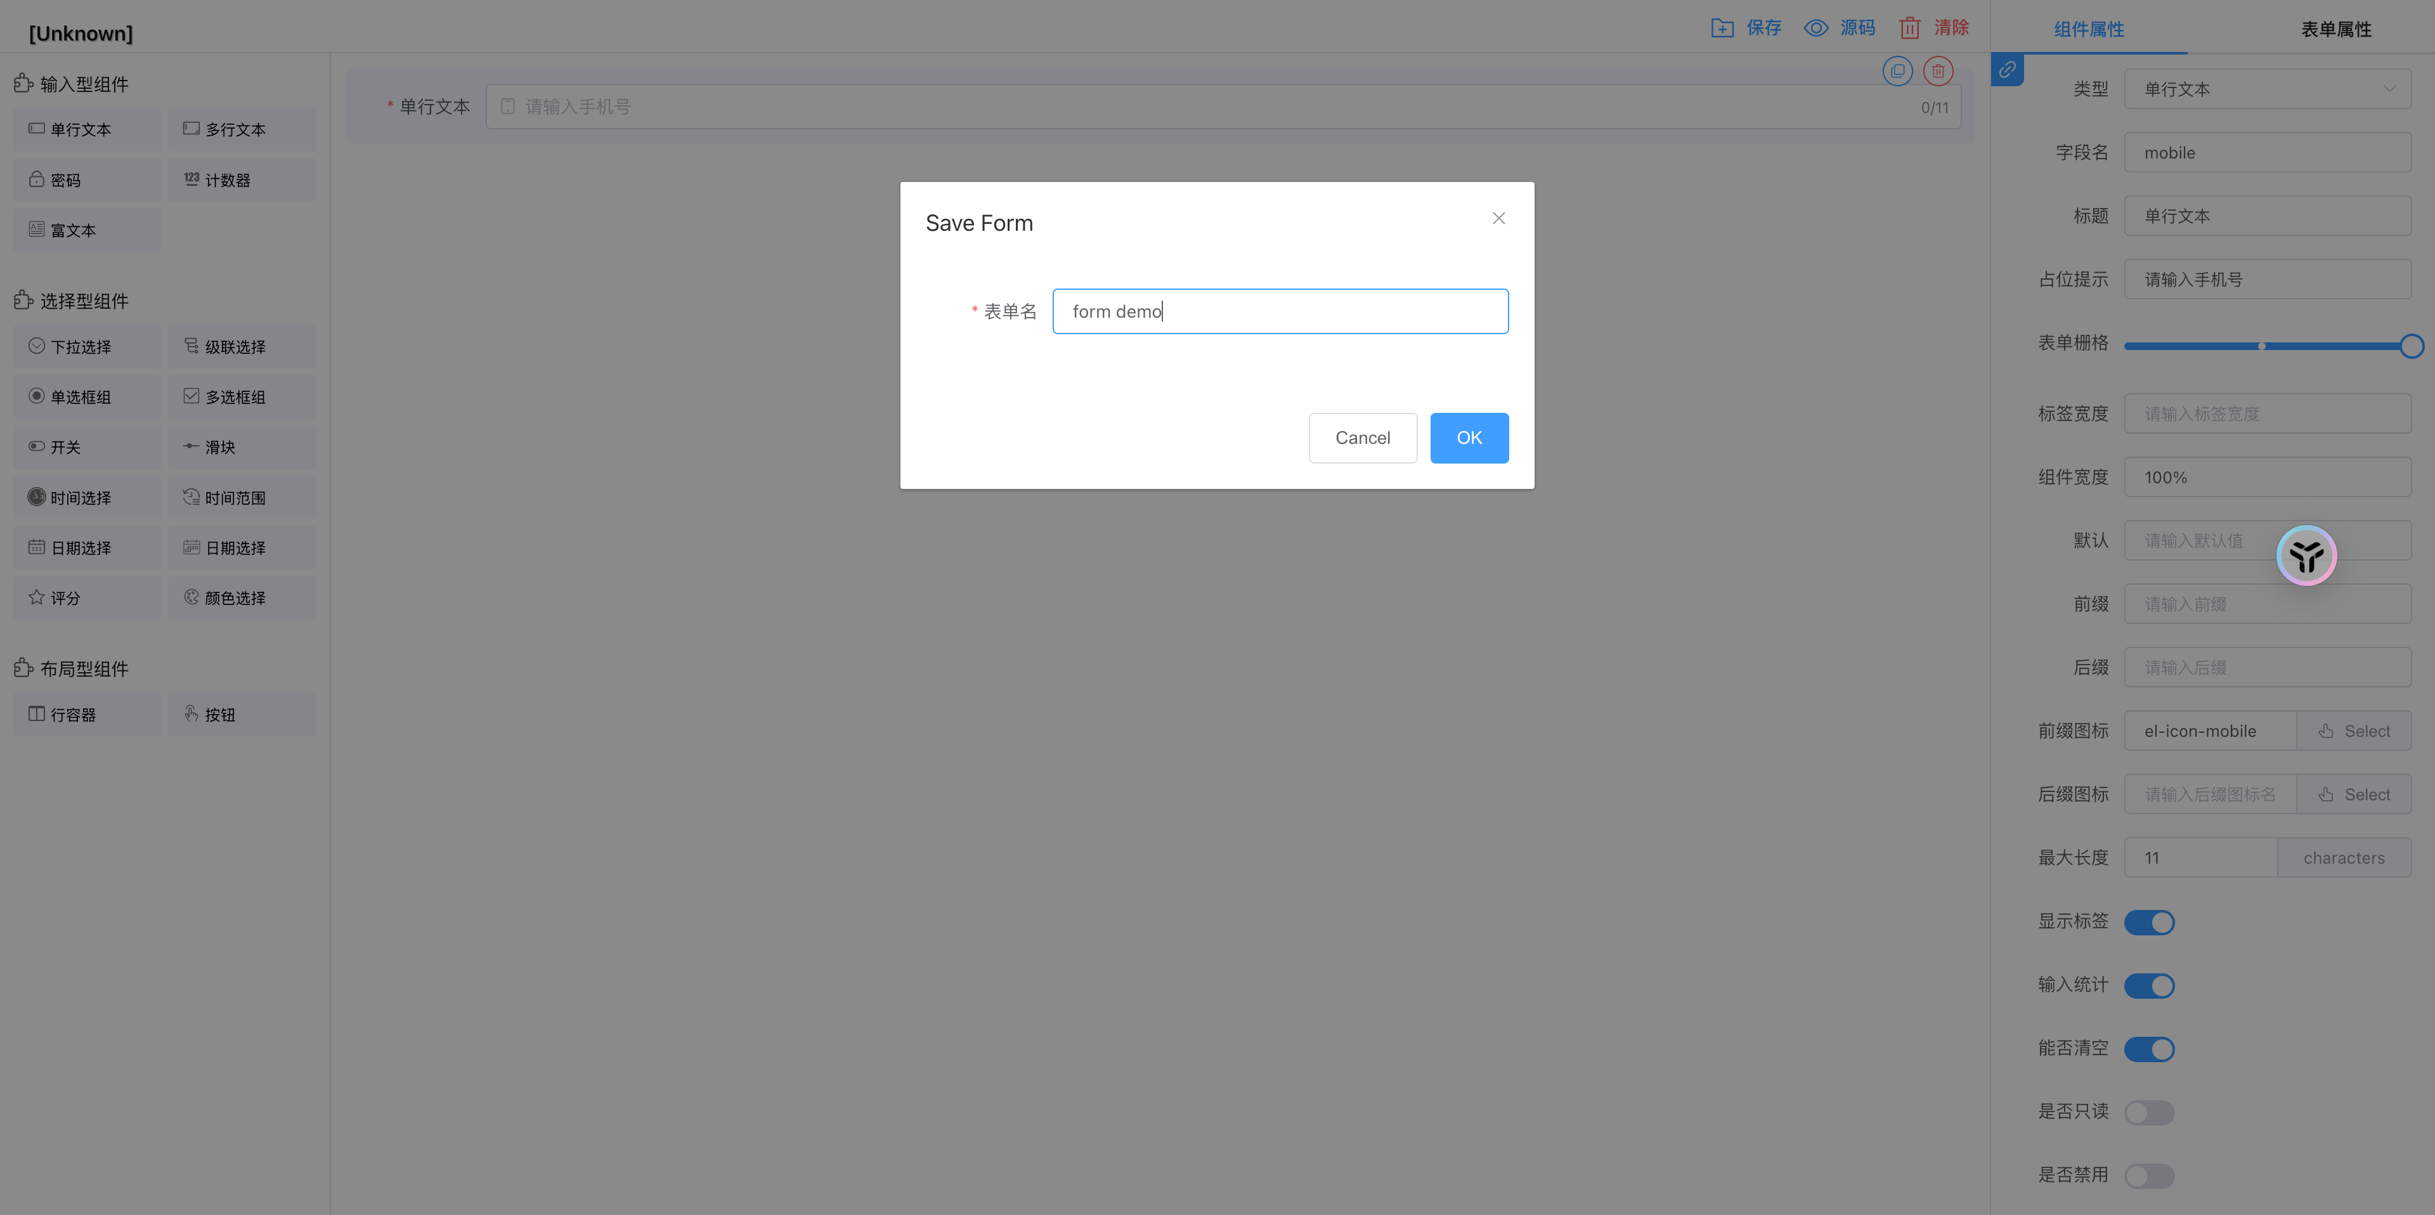Screen dimensions: 2435x1215
Task: Open the 源码 source code view
Action: pos(1838,27)
